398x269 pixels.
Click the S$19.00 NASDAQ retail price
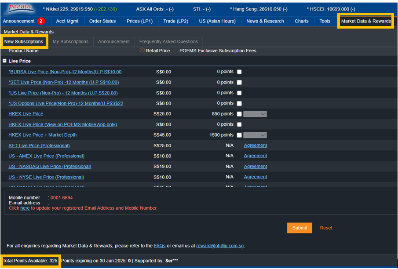(162, 167)
